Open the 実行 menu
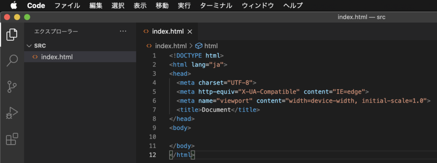The width and height of the screenshot is (437, 163). pyautogui.click(x=184, y=5)
